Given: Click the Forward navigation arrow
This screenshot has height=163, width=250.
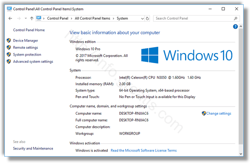Looking at the screenshot, I should (x=19, y=18).
